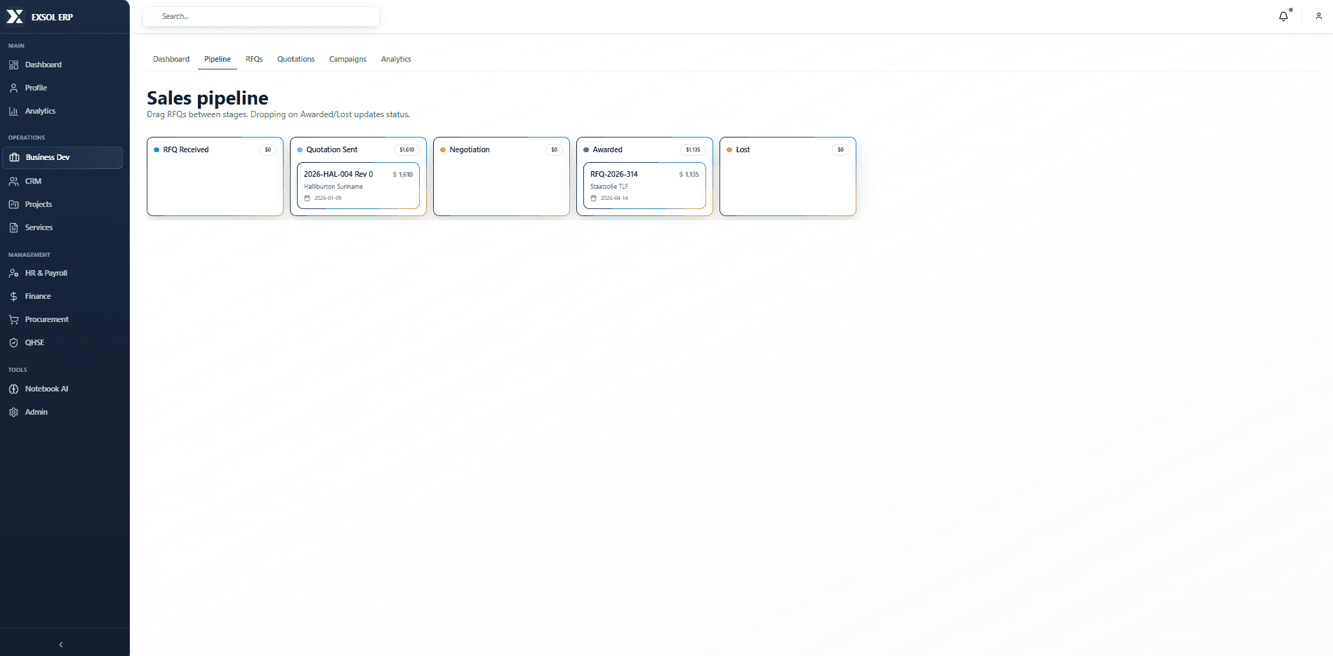Select the Pipeline tab
This screenshot has height=656, width=1333.
(x=218, y=59)
